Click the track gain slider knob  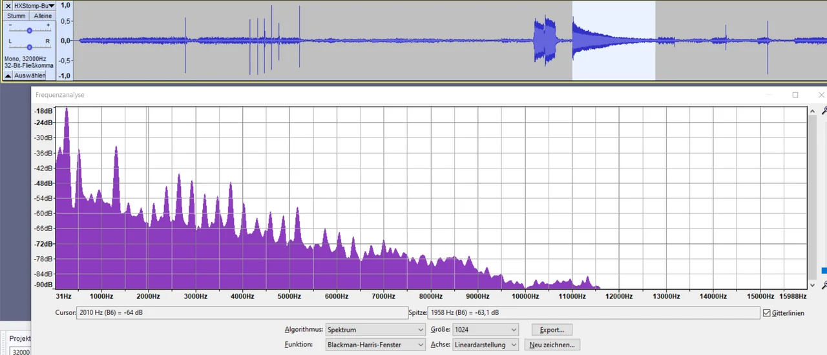point(29,30)
